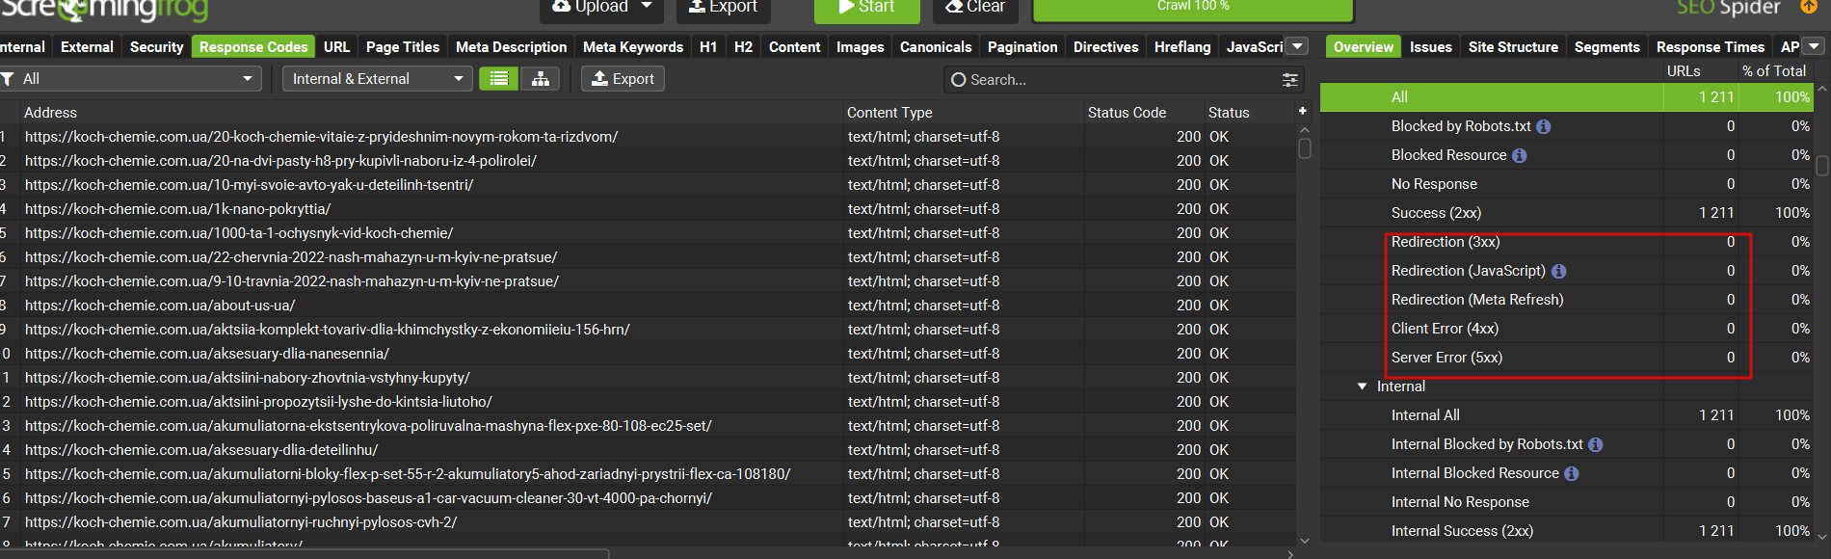Screen dimensions: 1831x559
Task: Select Server Error (5xx) in overview
Action: pos(1567,358)
